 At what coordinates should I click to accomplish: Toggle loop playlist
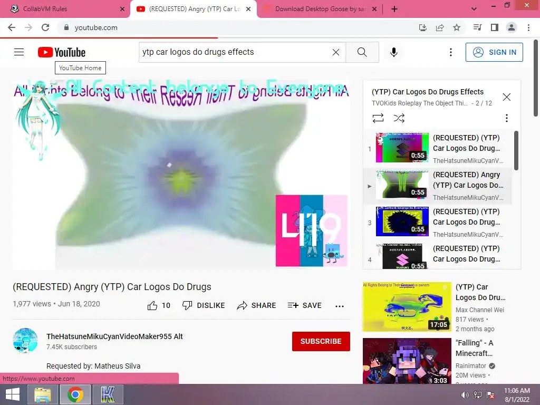point(378,118)
